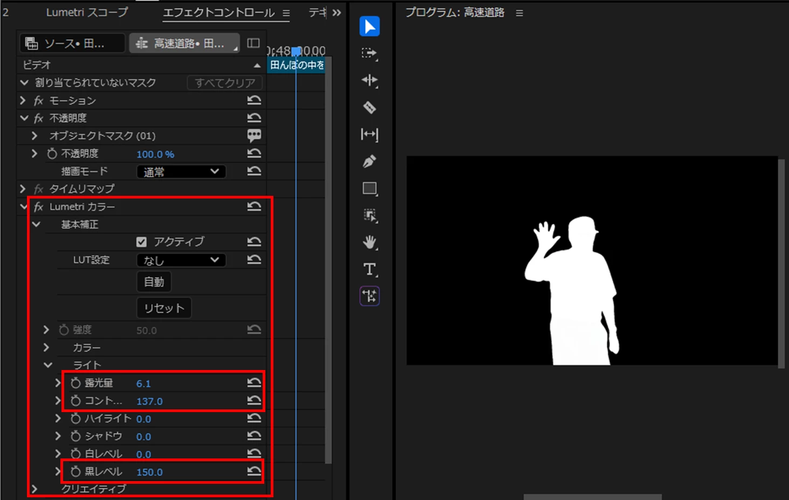
Task: Open the LUT設定 dropdown showing なし
Action: (x=181, y=260)
